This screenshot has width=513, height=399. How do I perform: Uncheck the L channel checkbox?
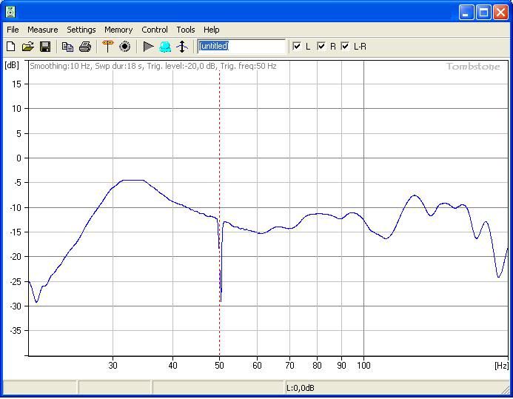[x=297, y=46]
